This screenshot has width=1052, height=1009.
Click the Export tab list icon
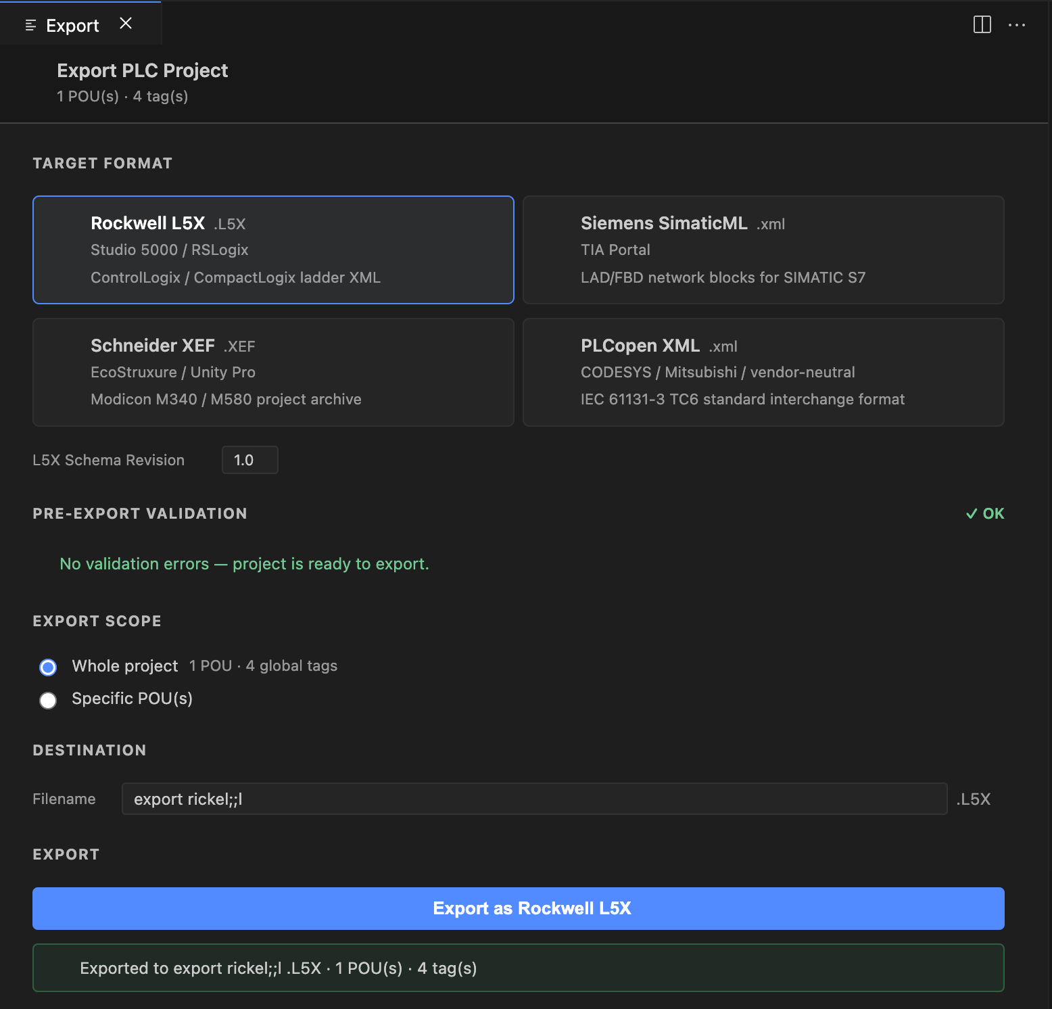tap(30, 26)
